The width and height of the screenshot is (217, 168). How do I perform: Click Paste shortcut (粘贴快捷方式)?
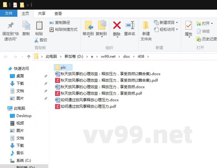[x=63, y=30]
